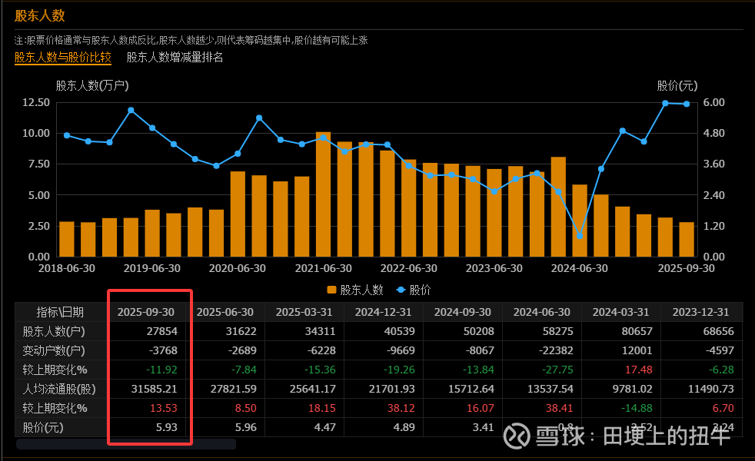
Task: Click the change value -22382
Action: coord(556,350)
